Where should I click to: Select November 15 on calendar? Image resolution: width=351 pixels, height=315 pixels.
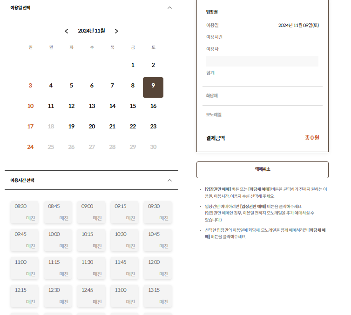(133, 106)
